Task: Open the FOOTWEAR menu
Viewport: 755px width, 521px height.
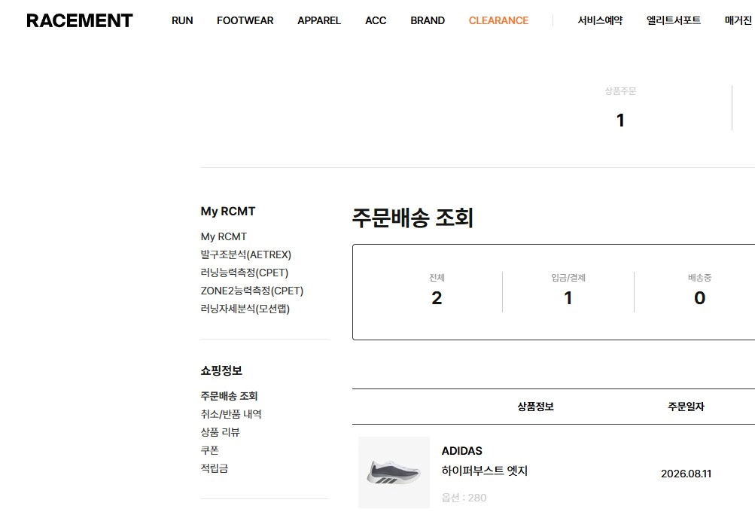Action: point(245,21)
